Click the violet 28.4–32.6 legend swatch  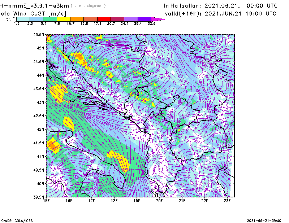(x=144, y=19)
